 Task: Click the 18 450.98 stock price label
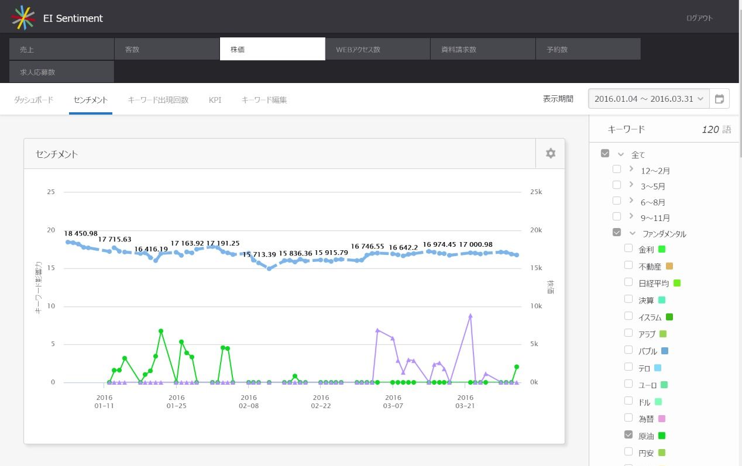[x=81, y=233]
